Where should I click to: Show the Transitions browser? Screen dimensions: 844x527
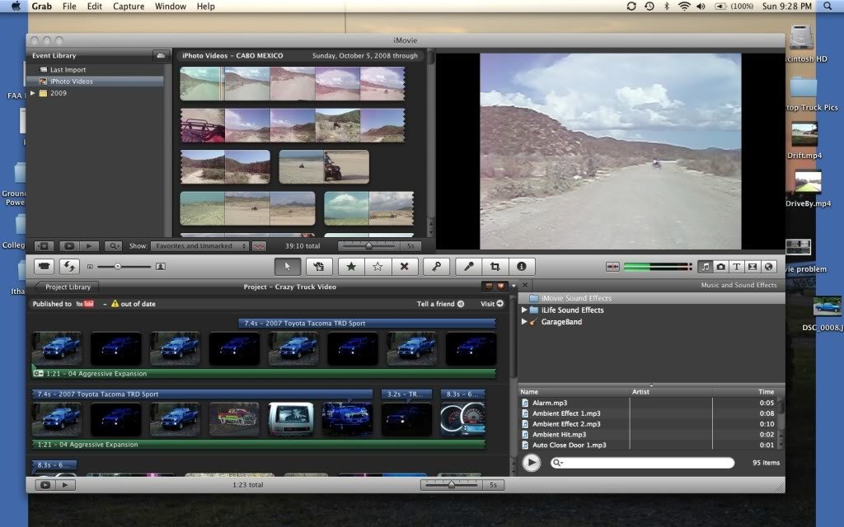pos(753,267)
